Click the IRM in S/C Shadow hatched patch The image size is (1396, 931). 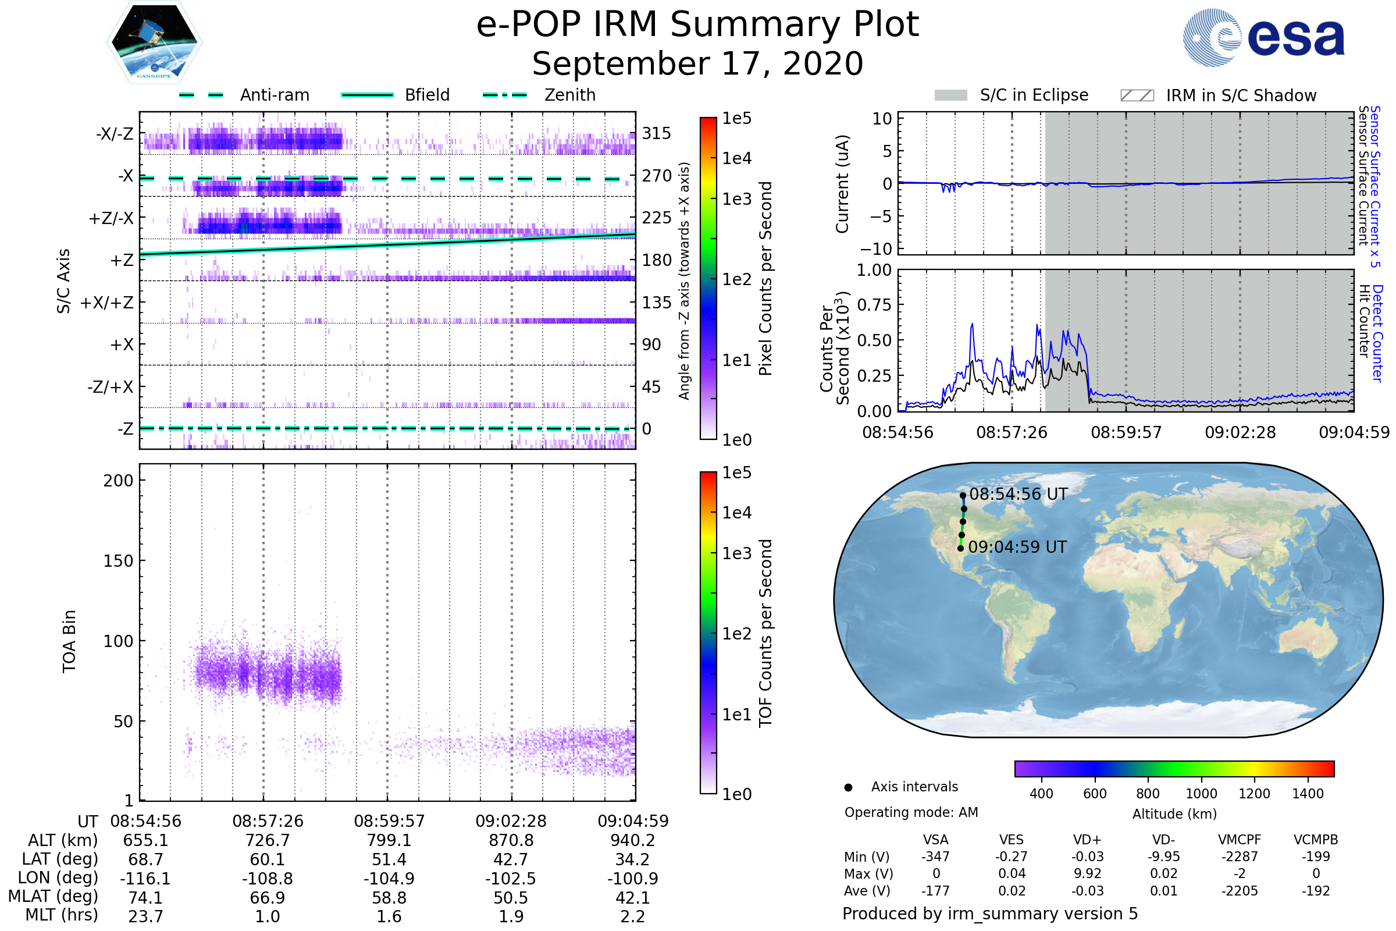click(1137, 95)
